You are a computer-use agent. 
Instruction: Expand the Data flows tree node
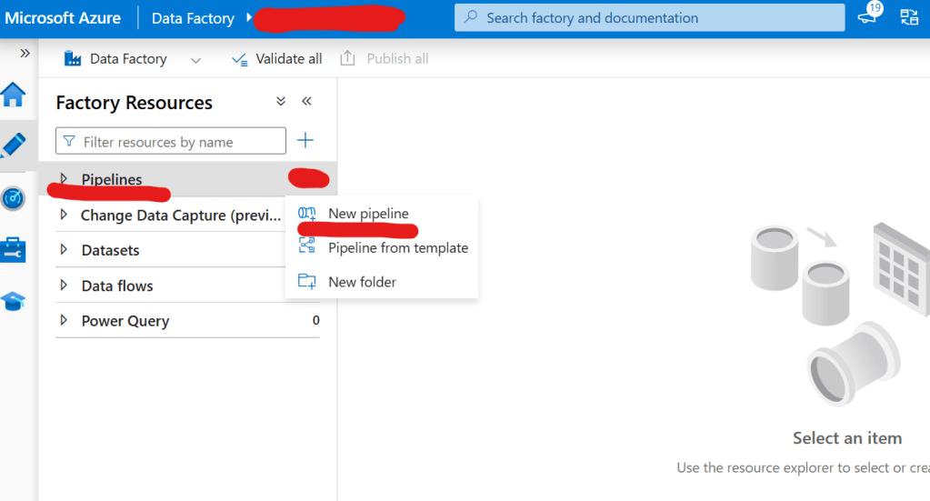(64, 286)
